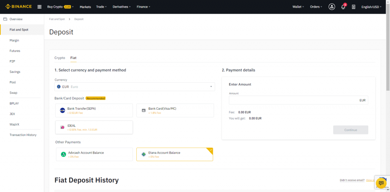The width and height of the screenshot is (390, 192).
Task: Click the Etana selected checkmark corner
Action: click(x=210, y=150)
